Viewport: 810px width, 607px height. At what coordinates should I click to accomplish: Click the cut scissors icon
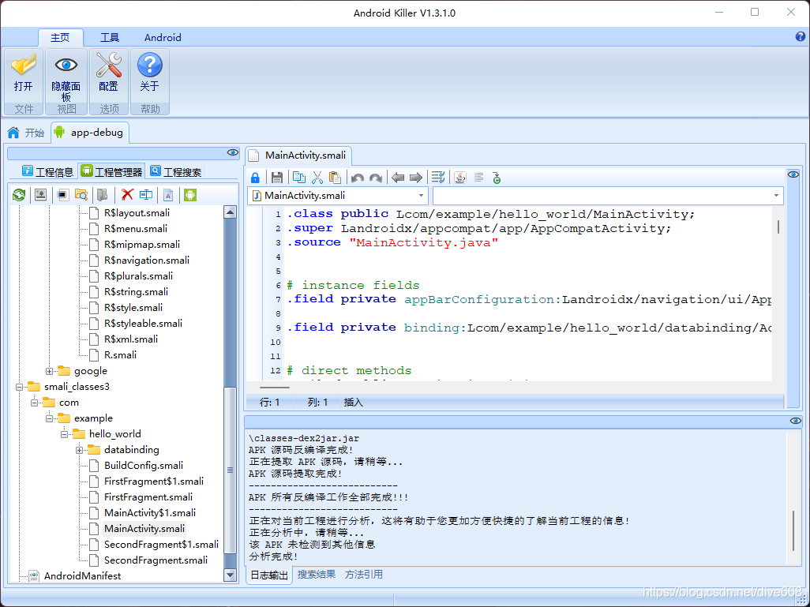click(x=317, y=178)
